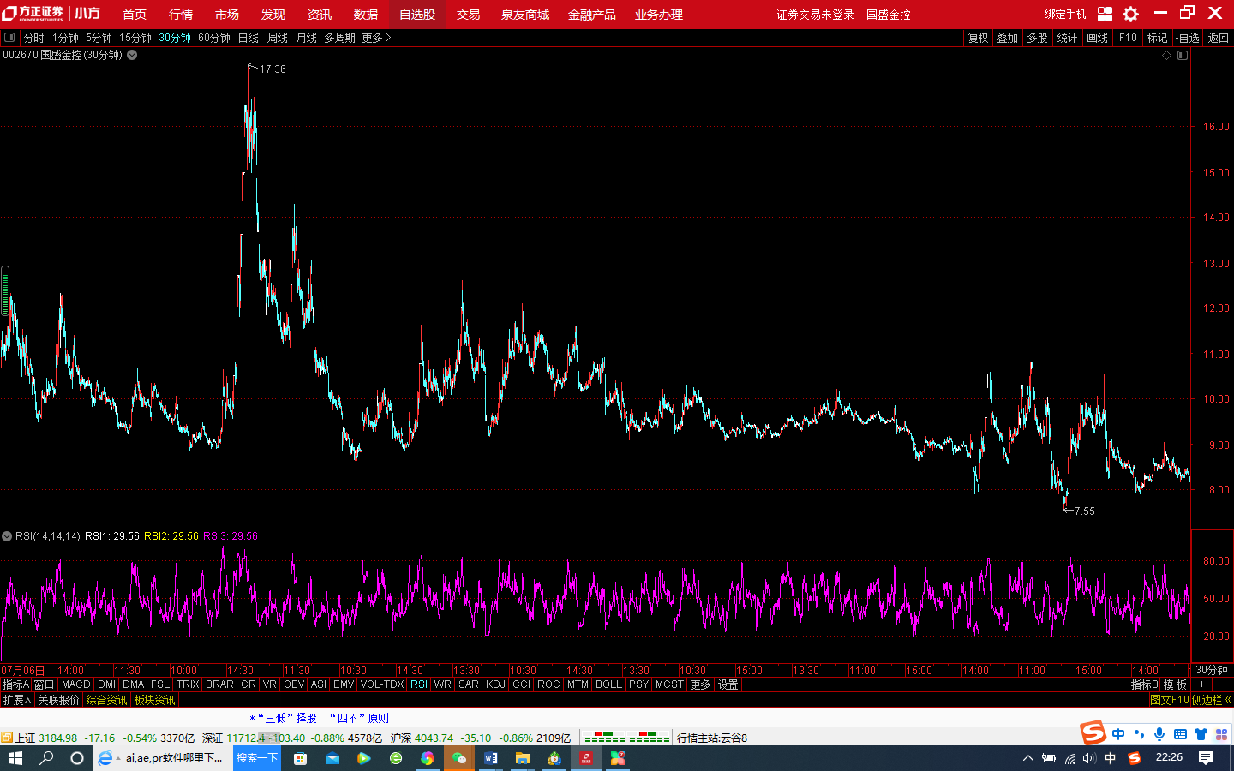Select the BOLL indicator
The height and width of the screenshot is (771, 1234).
pos(608,684)
